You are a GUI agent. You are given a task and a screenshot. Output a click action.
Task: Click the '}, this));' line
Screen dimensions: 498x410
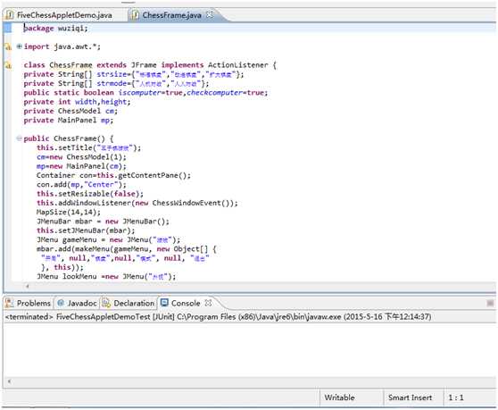[62, 268]
